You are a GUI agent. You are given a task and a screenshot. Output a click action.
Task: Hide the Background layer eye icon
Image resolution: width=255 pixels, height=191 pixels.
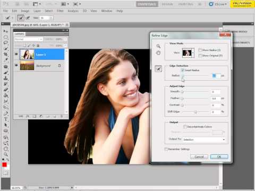click(16, 65)
